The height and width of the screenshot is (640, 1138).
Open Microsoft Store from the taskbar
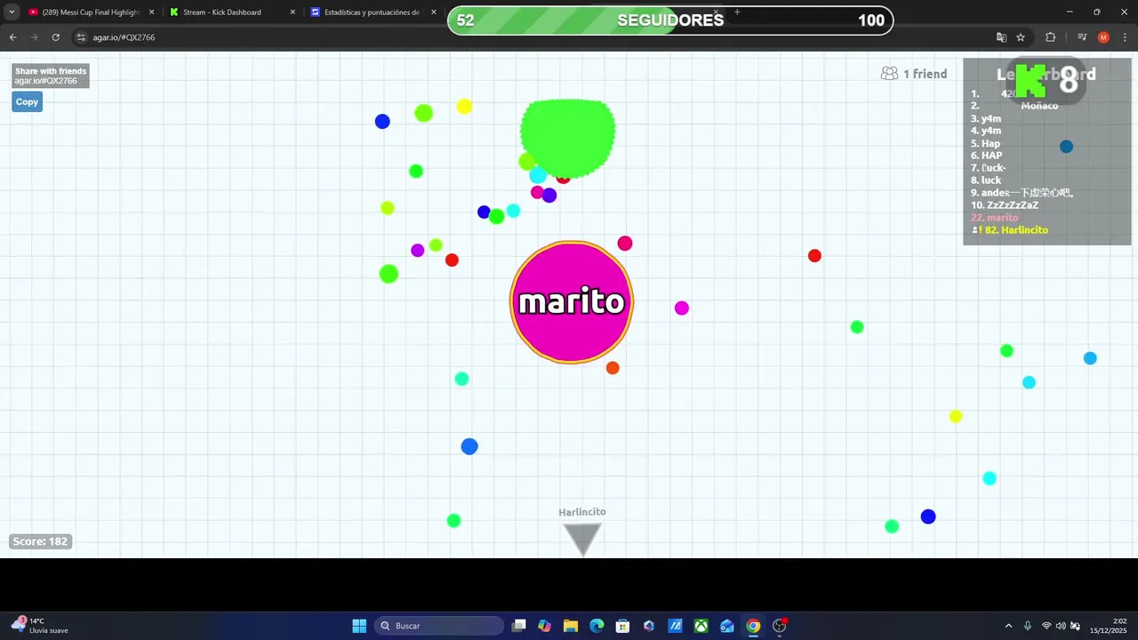coord(623,626)
